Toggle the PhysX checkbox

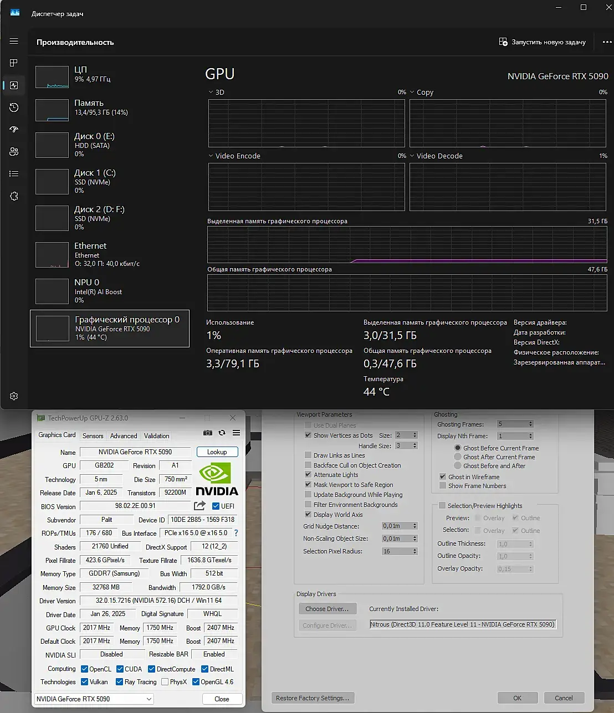[x=165, y=682]
